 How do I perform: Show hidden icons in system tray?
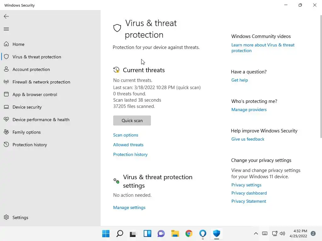coord(256,233)
